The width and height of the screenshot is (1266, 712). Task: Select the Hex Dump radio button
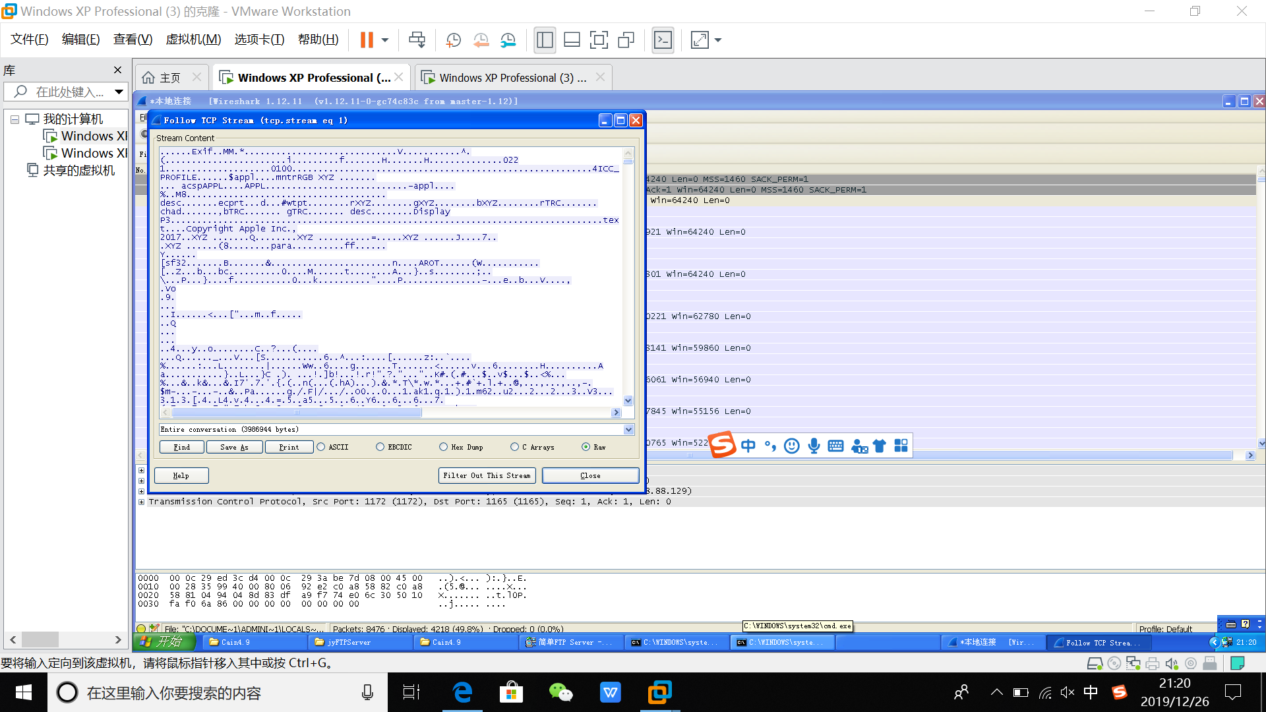click(x=443, y=447)
